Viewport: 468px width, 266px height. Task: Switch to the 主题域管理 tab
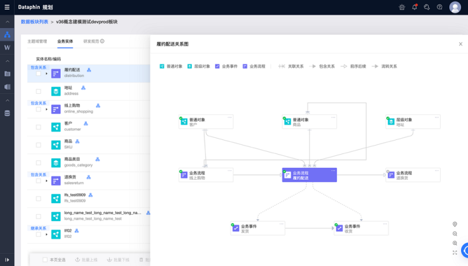click(x=37, y=41)
